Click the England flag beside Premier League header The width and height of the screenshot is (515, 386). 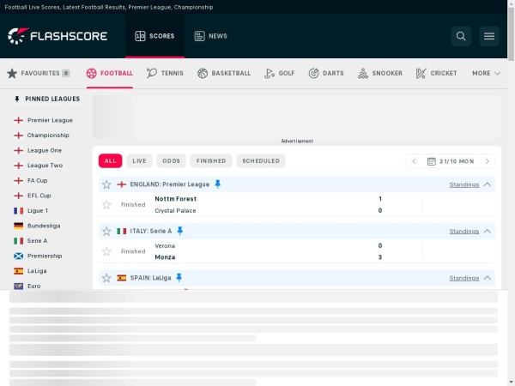point(122,184)
